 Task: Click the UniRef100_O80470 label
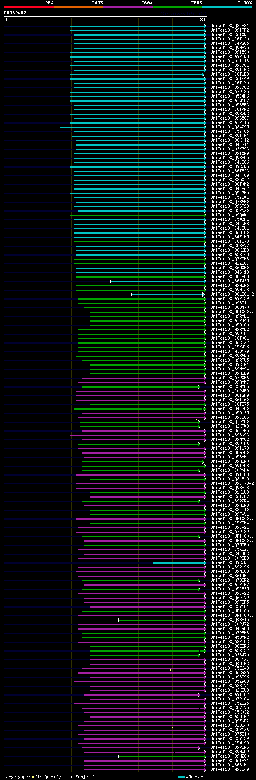[230, 307]
